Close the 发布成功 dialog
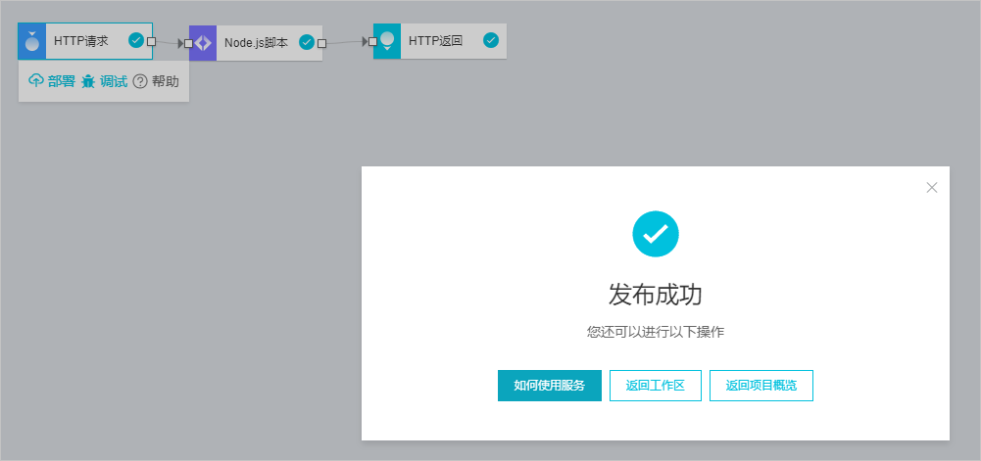Viewport: 981px width, 461px height. point(932,187)
